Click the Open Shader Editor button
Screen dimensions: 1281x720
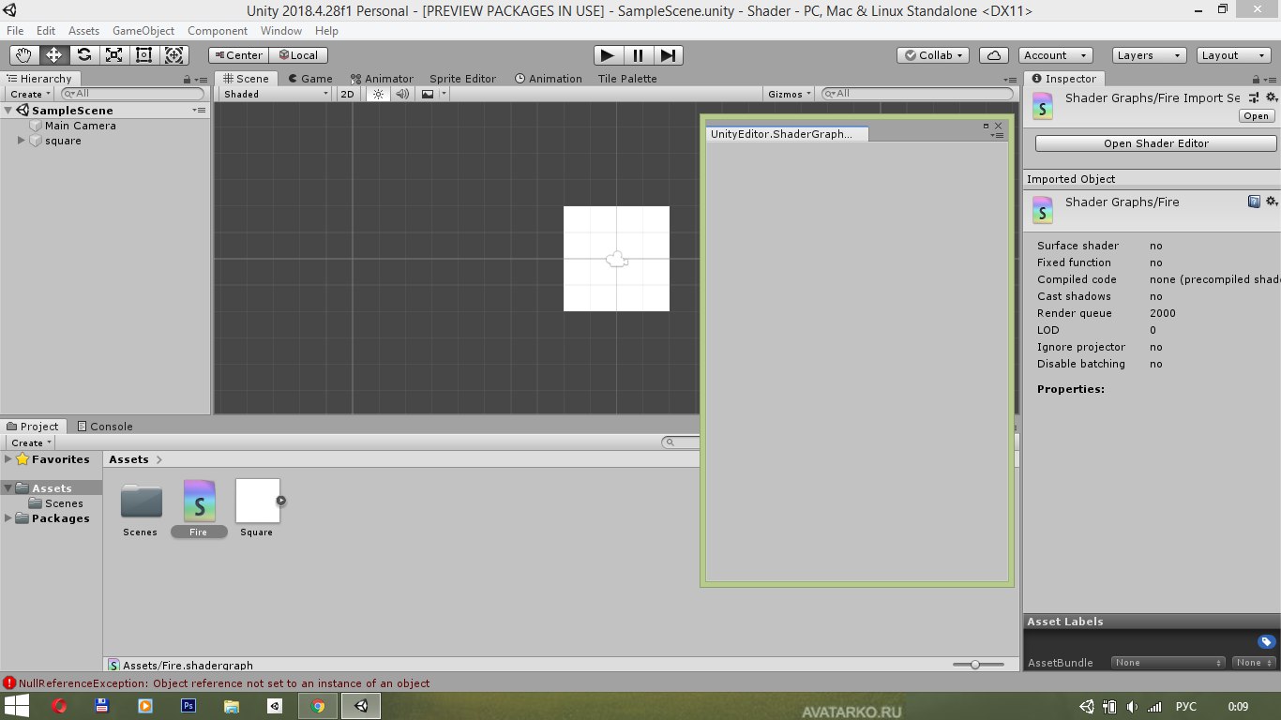tap(1156, 143)
